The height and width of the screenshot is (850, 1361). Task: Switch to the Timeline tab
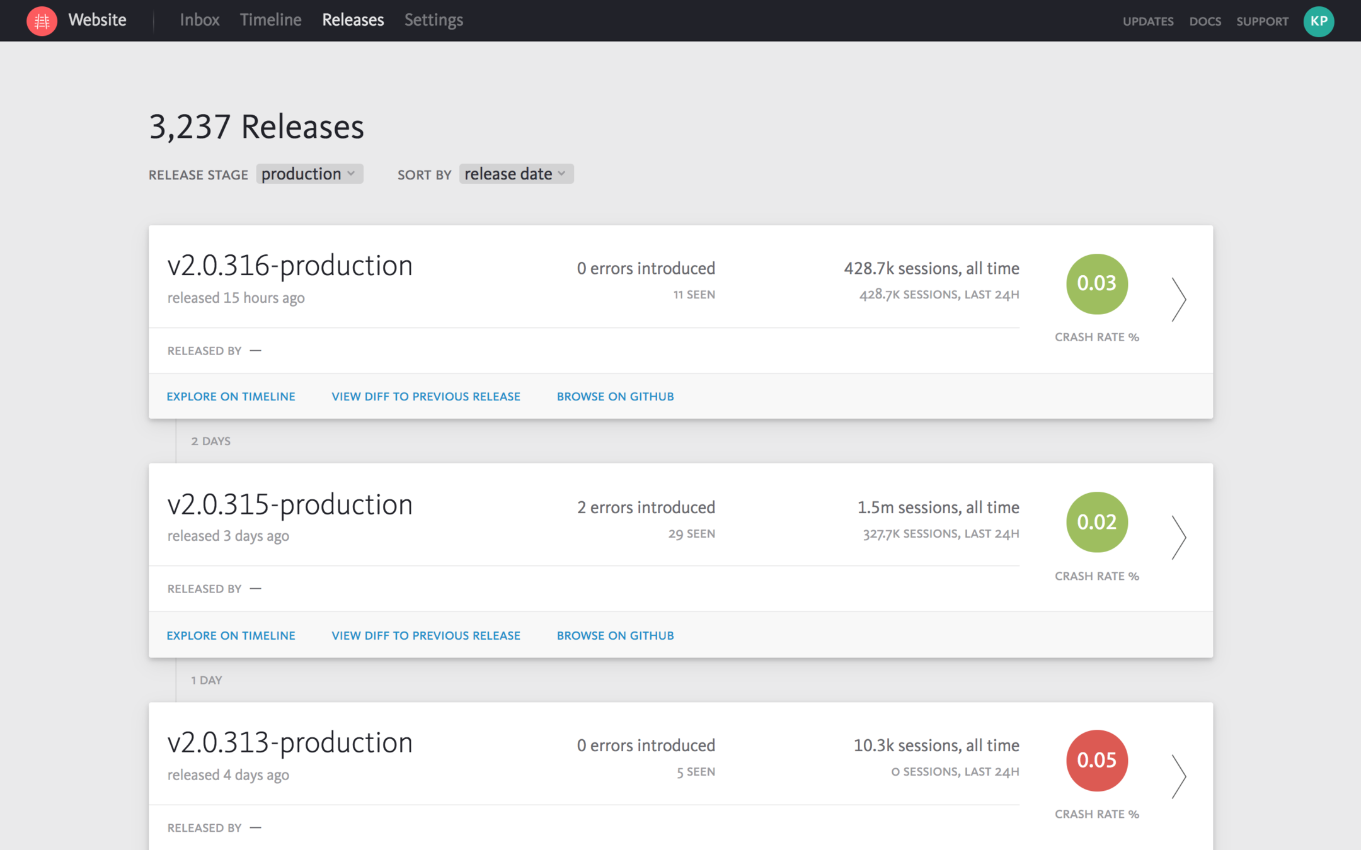(x=270, y=20)
